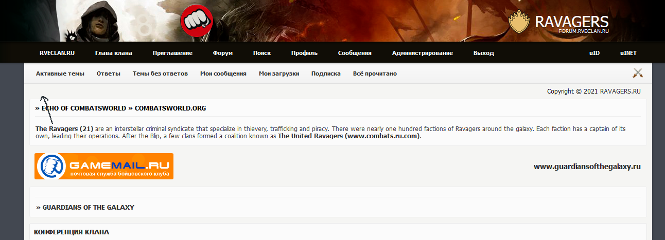Open the Глава клана menu item
665x240 pixels.
coord(114,53)
